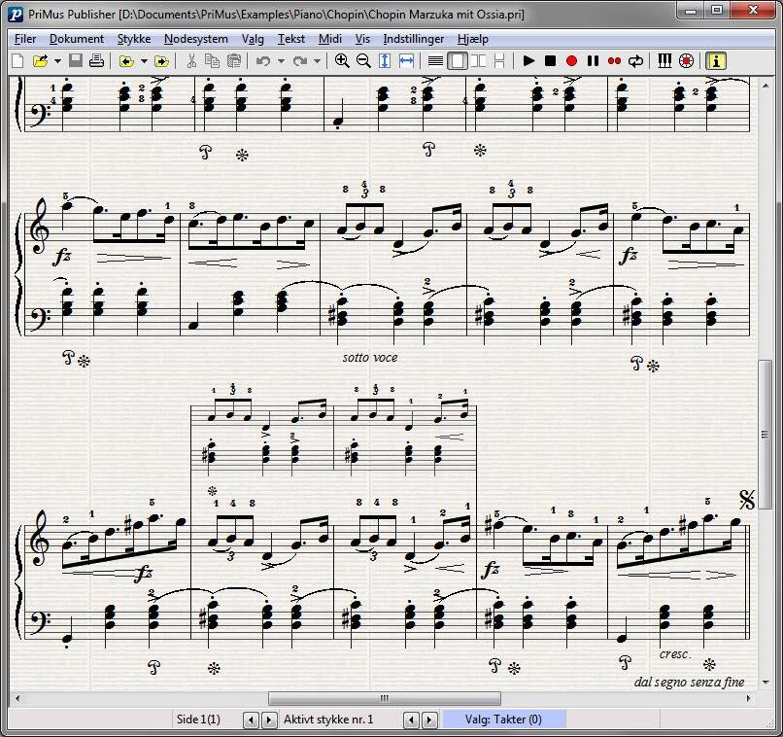Click the vertical scrollbar thumb
This screenshot has height=737, width=783.
coord(765,435)
